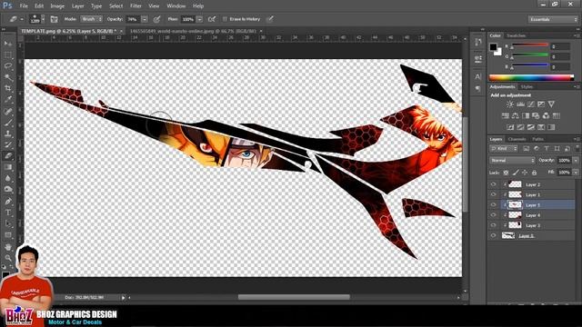Viewport: 582px width, 327px height.
Task: Select the Eyedropper tool
Action: tap(8, 99)
